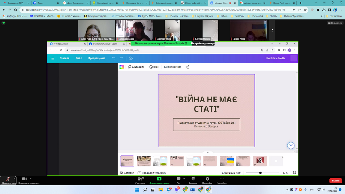Show next participants with right arrow
Screen dimensions: 345x194
click(x=272, y=31)
